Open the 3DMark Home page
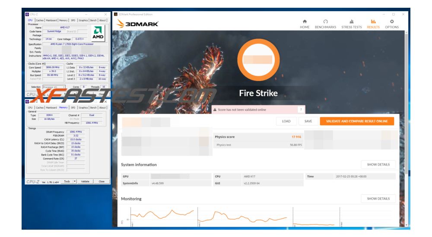Screen dimensions: 432x237 coord(305,24)
